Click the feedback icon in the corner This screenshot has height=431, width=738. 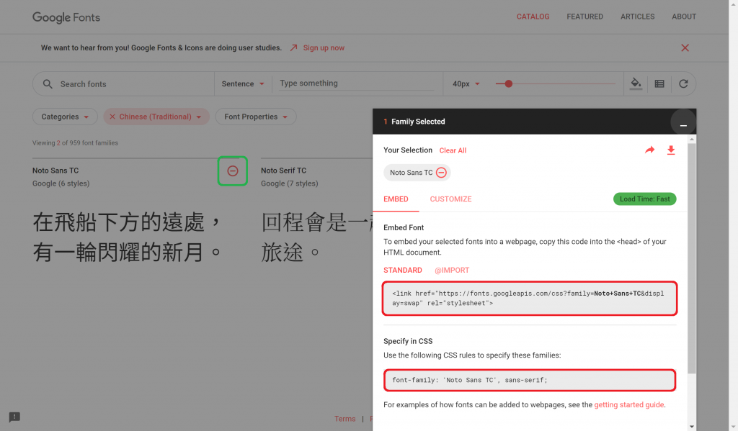click(x=14, y=417)
